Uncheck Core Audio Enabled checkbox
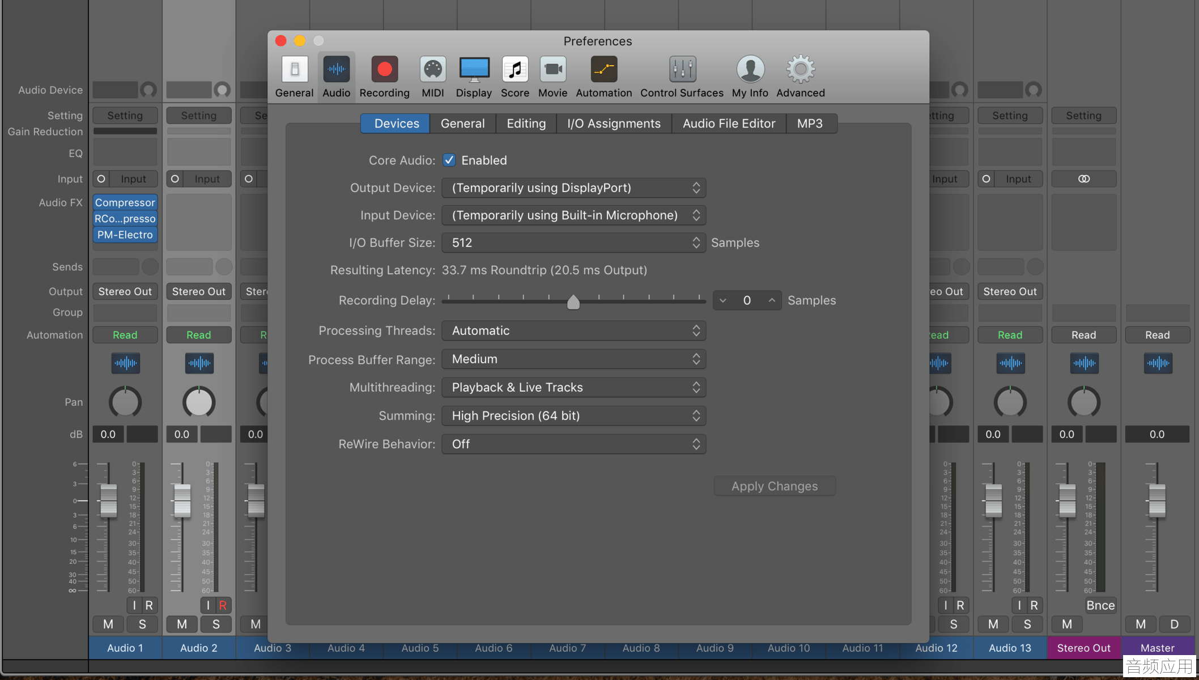Viewport: 1199px width, 680px height. [449, 160]
